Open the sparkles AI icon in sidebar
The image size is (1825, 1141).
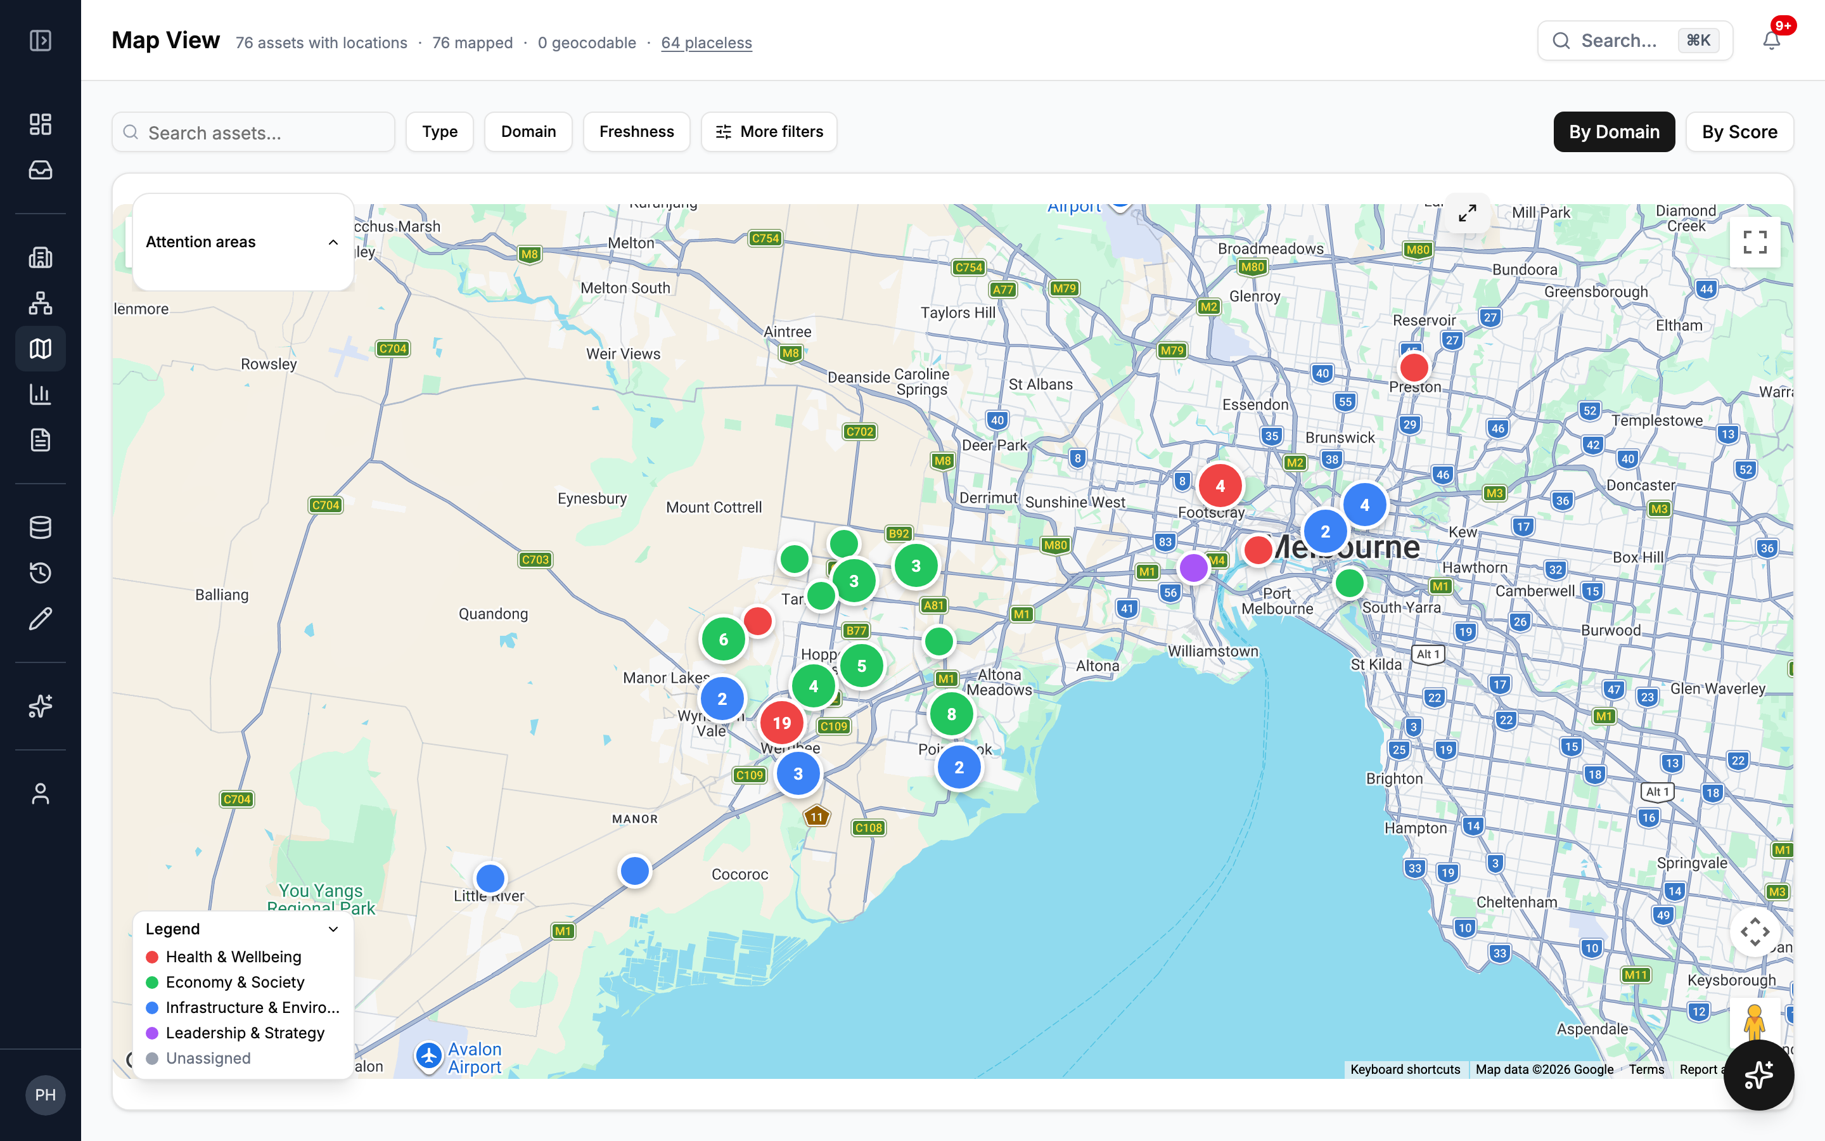[x=40, y=706]
